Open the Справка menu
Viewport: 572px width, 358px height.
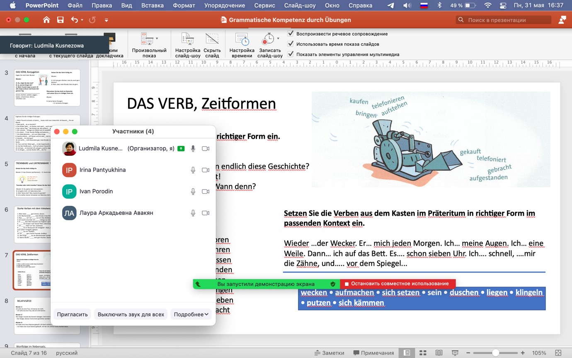click(360, 6)
